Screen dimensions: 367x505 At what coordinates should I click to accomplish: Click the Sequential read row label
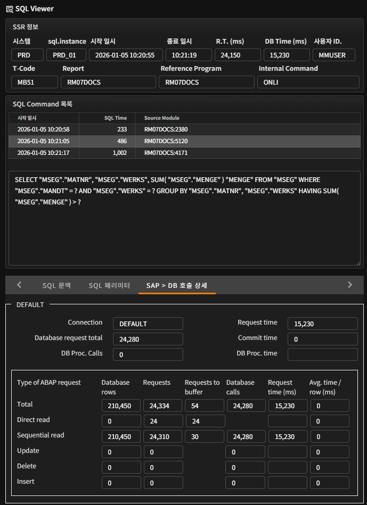click(x=40, y=435)
